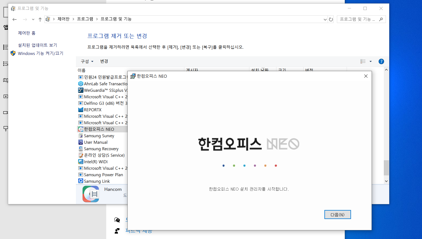
Task: Click the Next (다음(N)) button
Action: click(x=337, y=215)
